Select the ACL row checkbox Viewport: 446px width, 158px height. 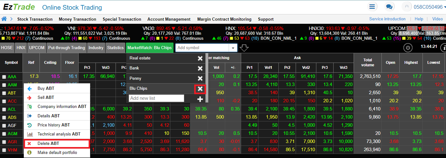[4, 110]
